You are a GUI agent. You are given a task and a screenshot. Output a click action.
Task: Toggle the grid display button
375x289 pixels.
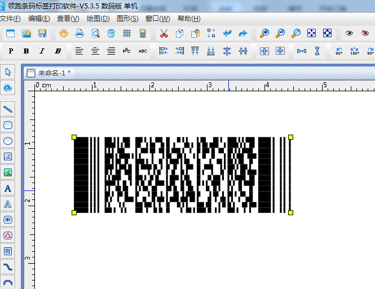click(x=127, y=34)
